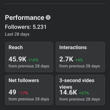Click the green +57% video views change
The width and height of the screenshot is (110, 110).
click(x=84, y=93)
